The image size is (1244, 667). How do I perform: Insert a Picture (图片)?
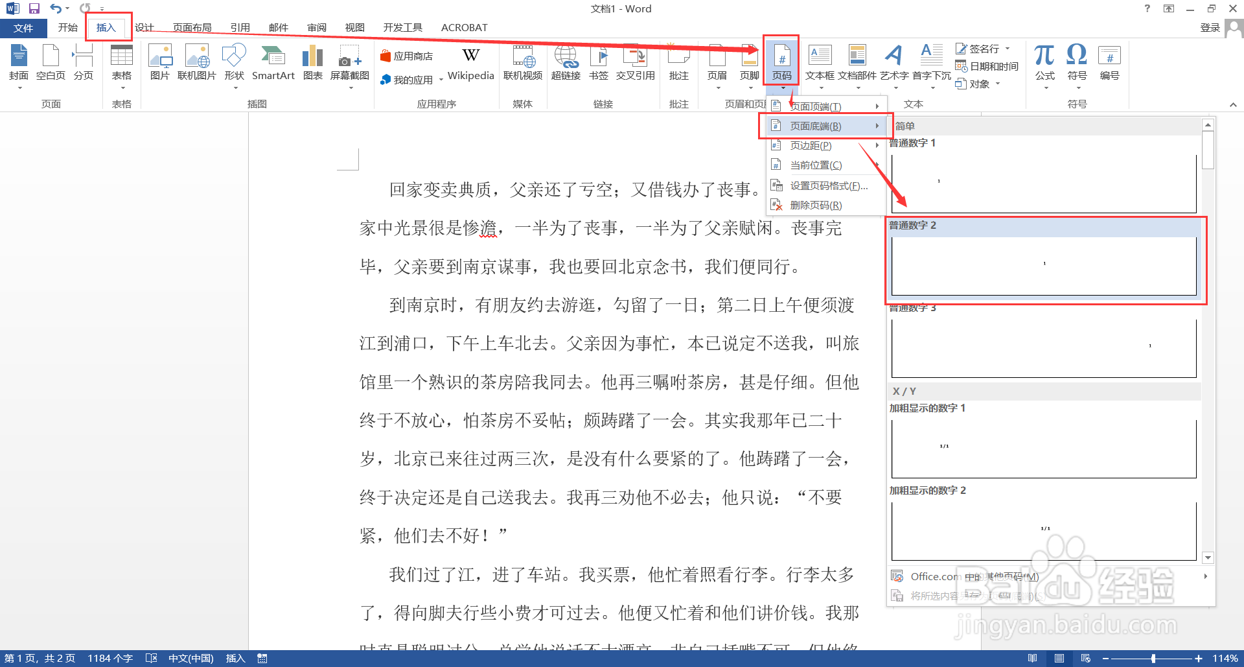pos(159,64)
